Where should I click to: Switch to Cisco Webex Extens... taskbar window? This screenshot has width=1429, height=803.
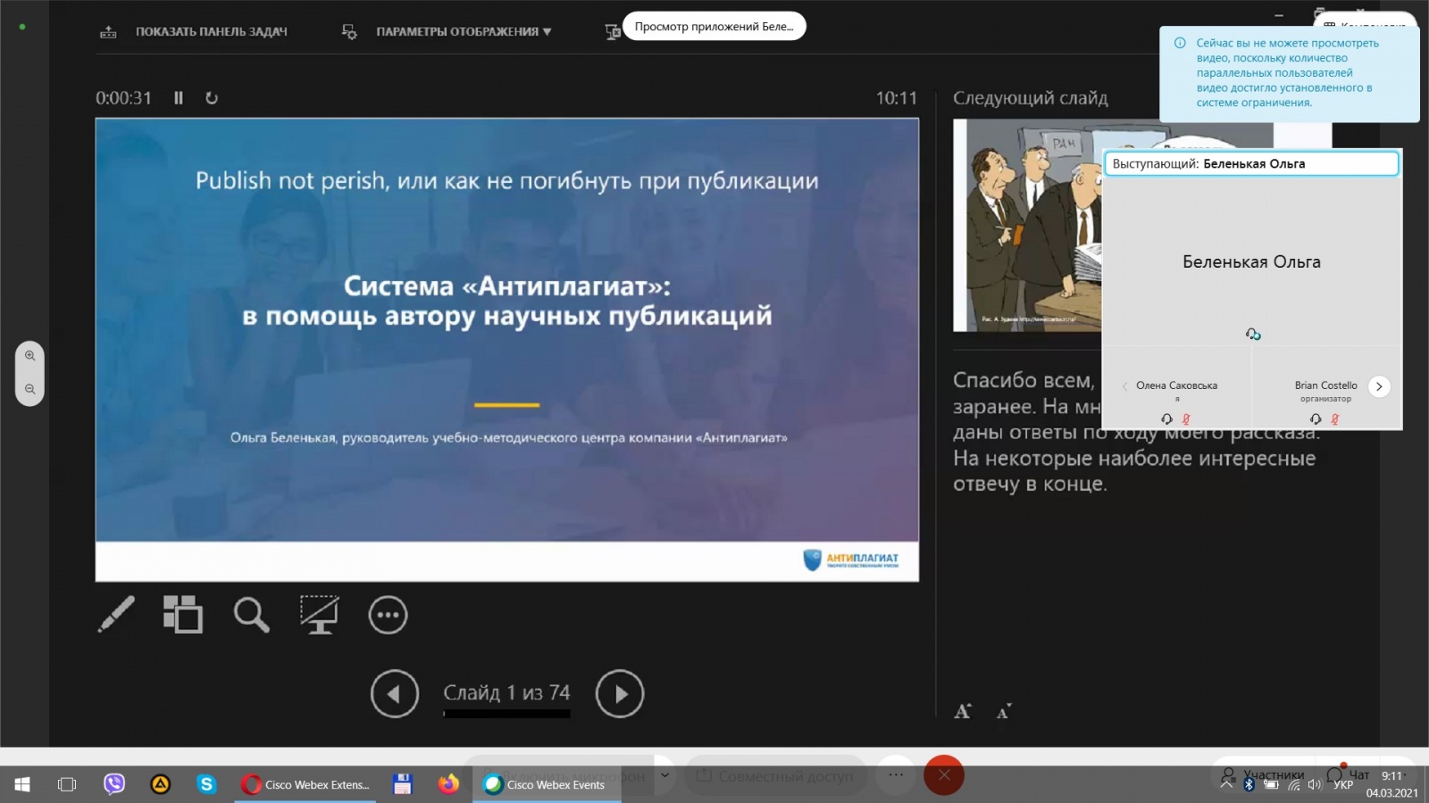pos(305,784)
